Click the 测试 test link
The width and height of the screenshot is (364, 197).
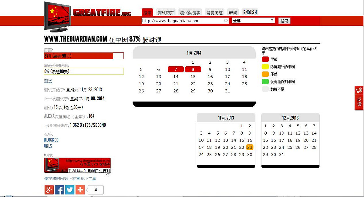coord(48,81)
